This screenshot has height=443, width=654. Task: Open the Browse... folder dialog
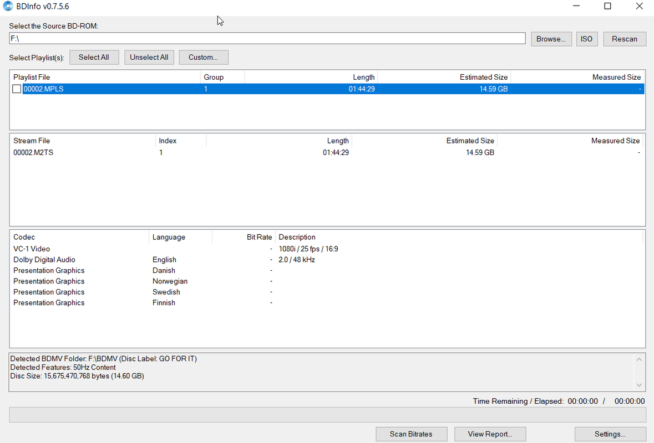coord(551,39)
